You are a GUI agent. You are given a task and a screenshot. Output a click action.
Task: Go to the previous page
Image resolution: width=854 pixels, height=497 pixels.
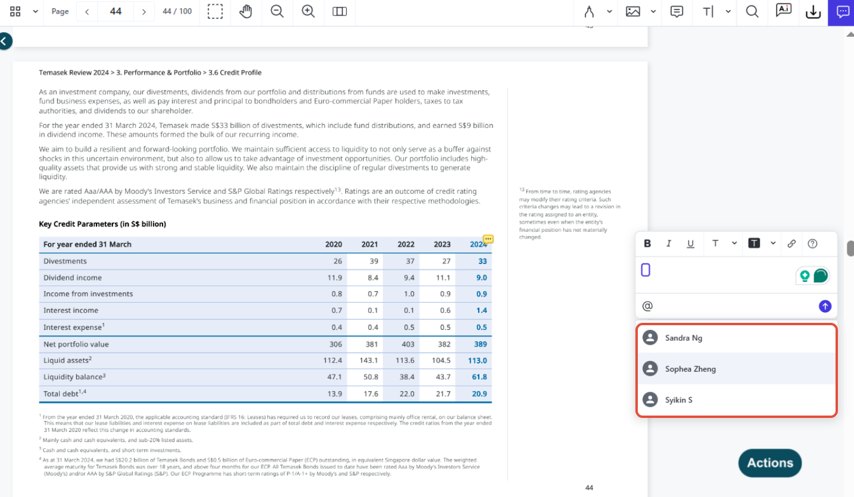pyautogui.click(x=87, y=11)
